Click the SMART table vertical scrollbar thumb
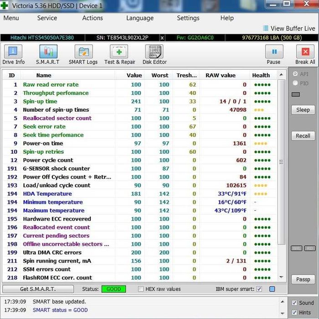 pyautogui.click(x=281, y=162)
